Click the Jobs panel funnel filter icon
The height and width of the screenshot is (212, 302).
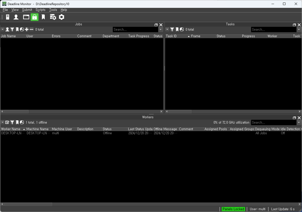(12, 29)
